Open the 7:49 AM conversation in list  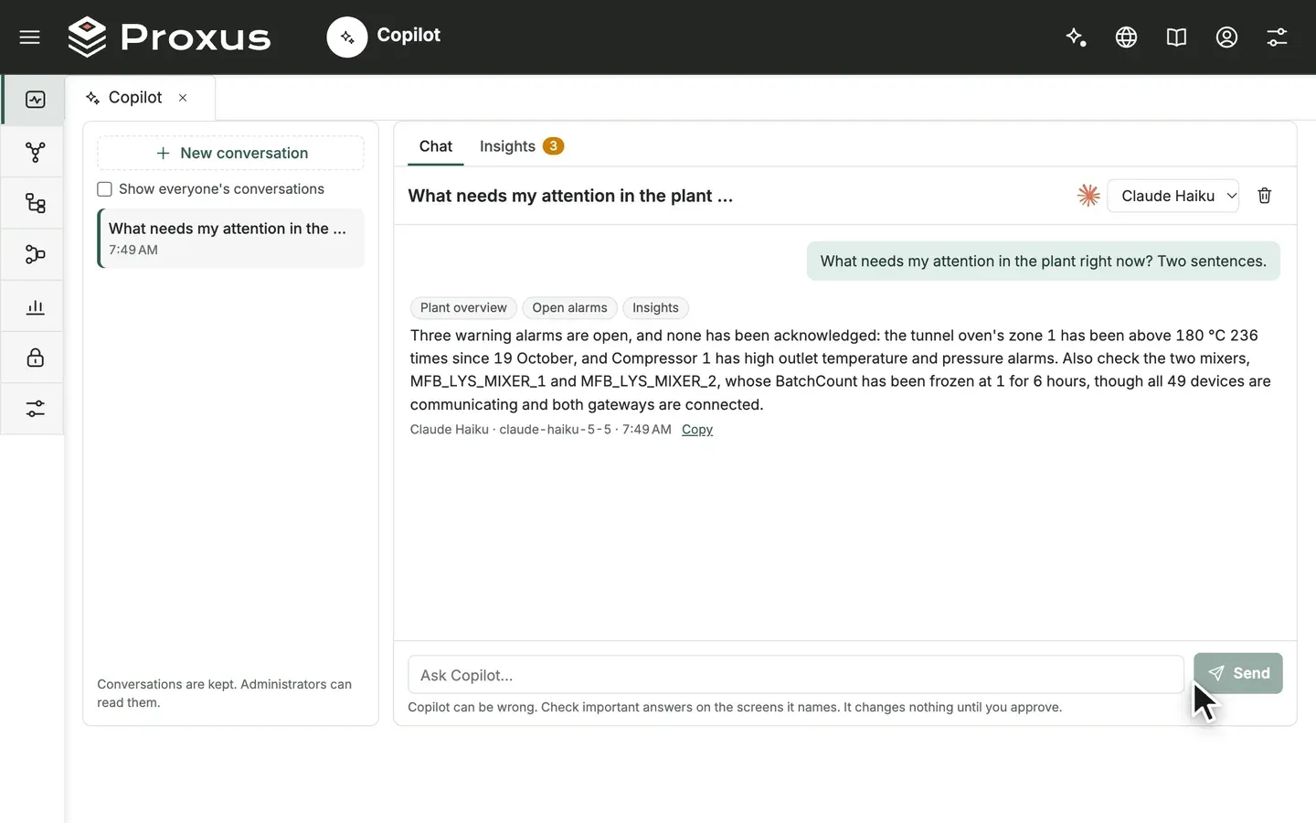[230, 239]
